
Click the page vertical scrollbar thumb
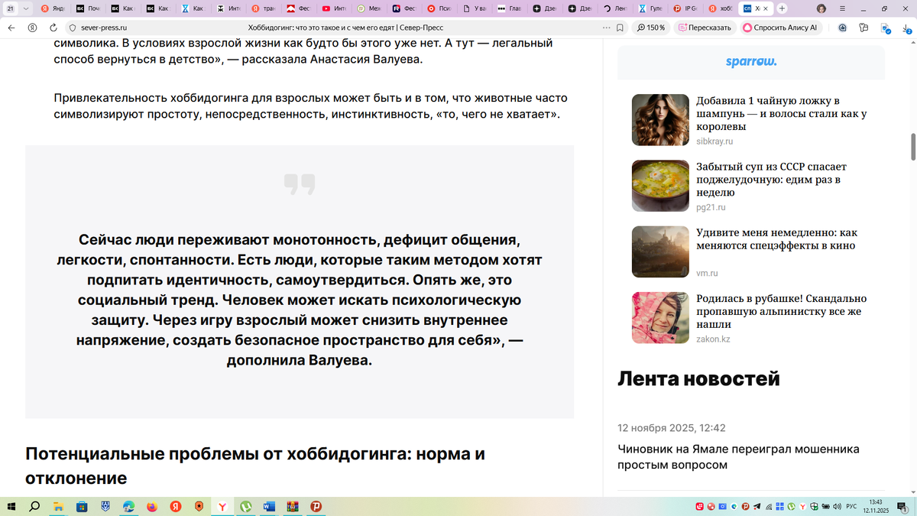click(912, 147)
